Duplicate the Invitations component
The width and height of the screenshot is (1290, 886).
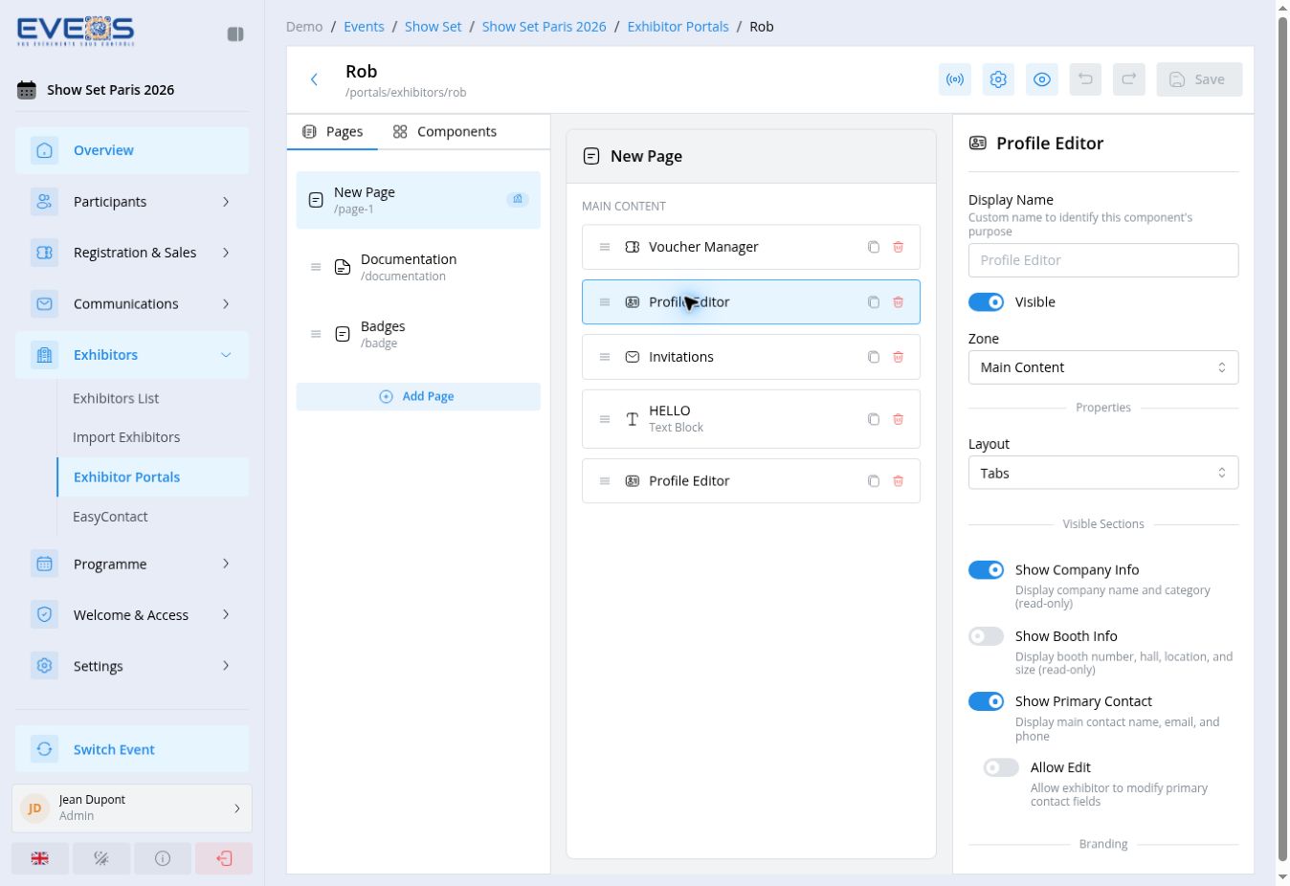point(874,357)
